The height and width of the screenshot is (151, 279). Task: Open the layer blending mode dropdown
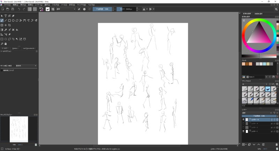pyautogui.click(x=257, y=113)
